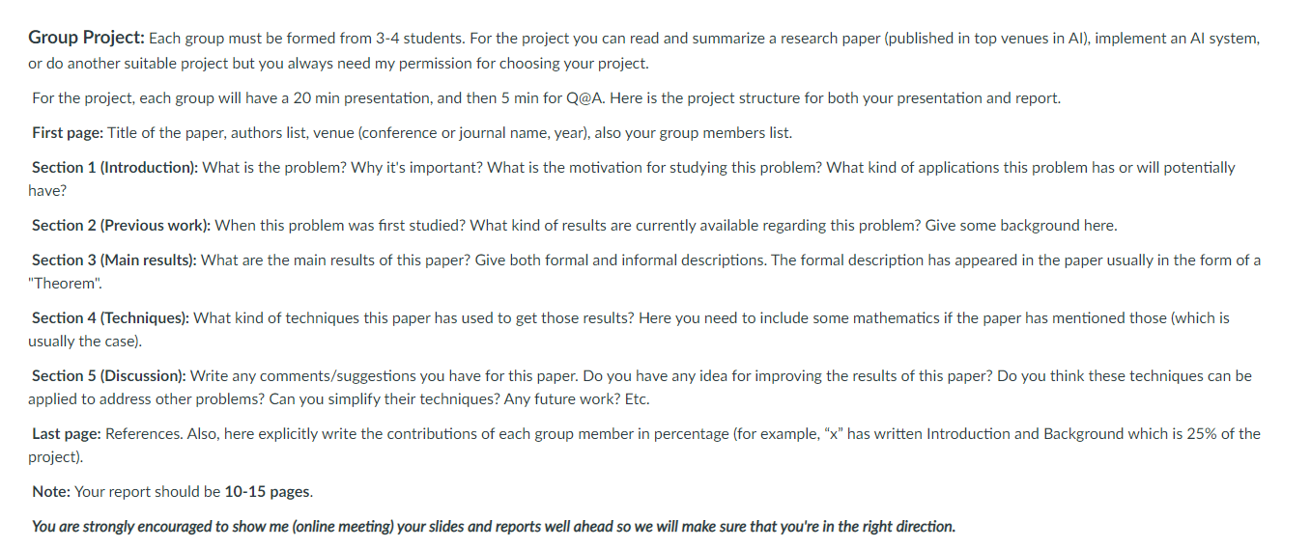The height and width of the screenshot is (548, 1311).
Task: Click the "Section 5 (Discussion):" label
Action: coord(109,376)
